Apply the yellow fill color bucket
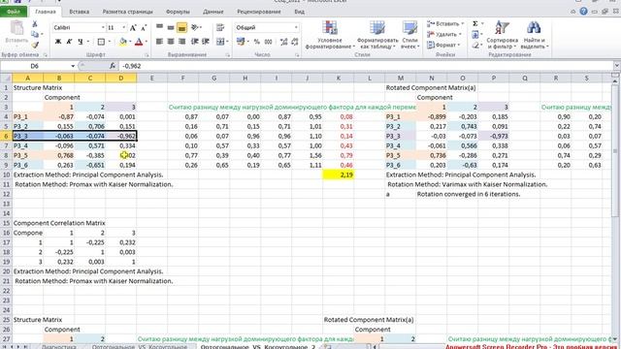621x349 pixels. click(123, 42)
